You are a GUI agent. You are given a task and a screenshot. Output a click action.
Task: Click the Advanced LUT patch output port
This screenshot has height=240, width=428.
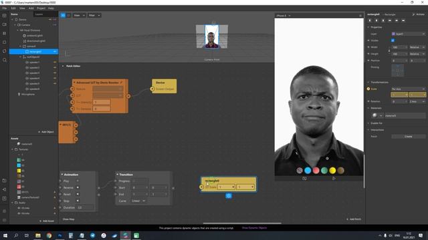[x=128, y=96]
